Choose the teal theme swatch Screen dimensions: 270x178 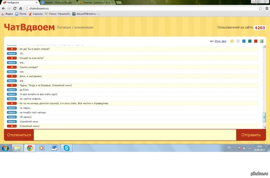pos(250,41)
